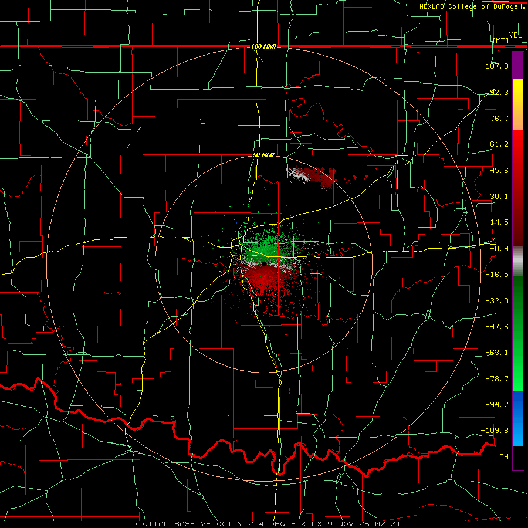This screenshot has width=528, height=528.
Task: Click the Digital Base Velocity caption text
Action: tap(266, 524)
